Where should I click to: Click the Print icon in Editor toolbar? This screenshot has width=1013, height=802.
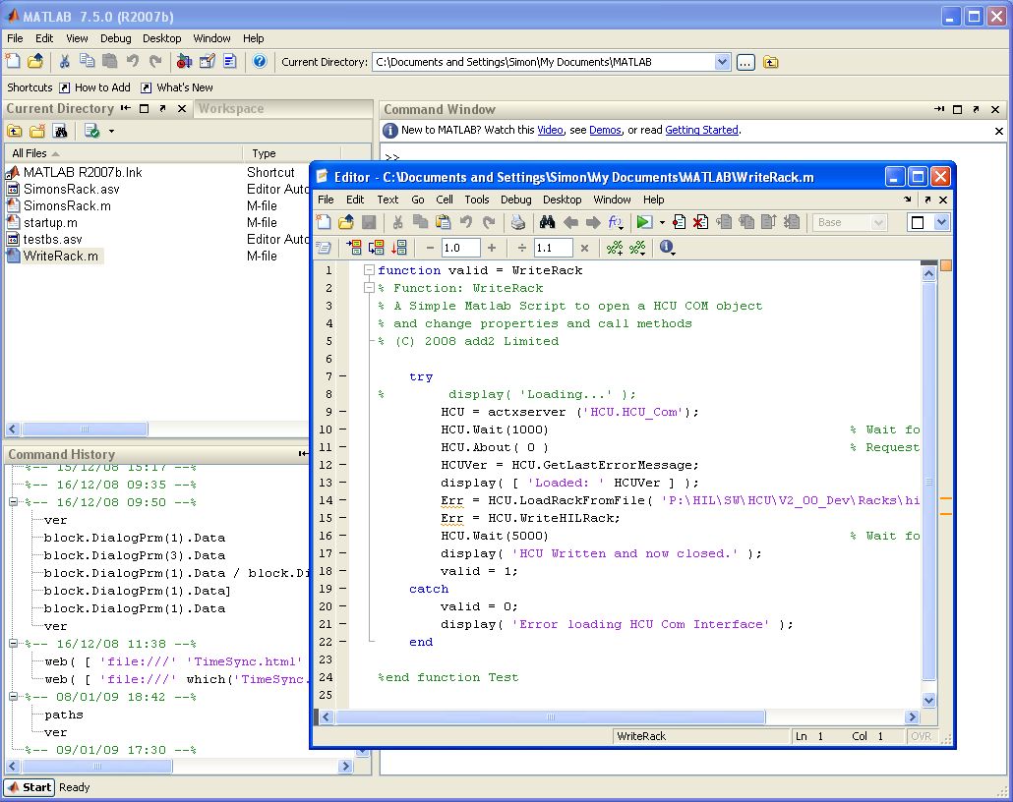(x=518, y=223)
